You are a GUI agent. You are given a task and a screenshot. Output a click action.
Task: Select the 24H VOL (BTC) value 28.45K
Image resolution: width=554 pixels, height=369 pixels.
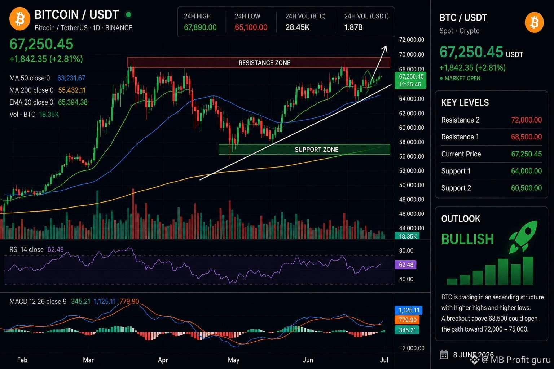coord(298,27)
